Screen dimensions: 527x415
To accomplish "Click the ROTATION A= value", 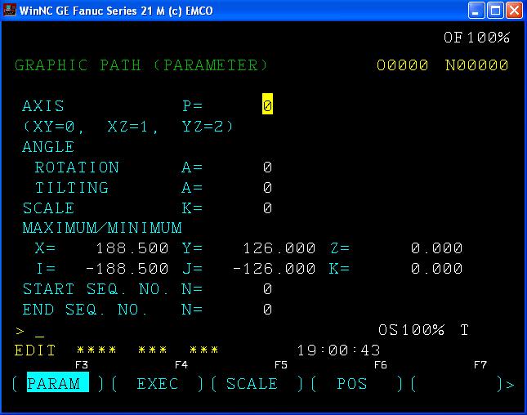I will pos(267,167).
